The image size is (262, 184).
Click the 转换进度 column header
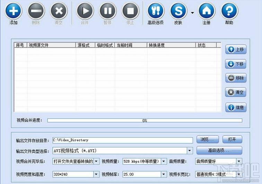171,45
